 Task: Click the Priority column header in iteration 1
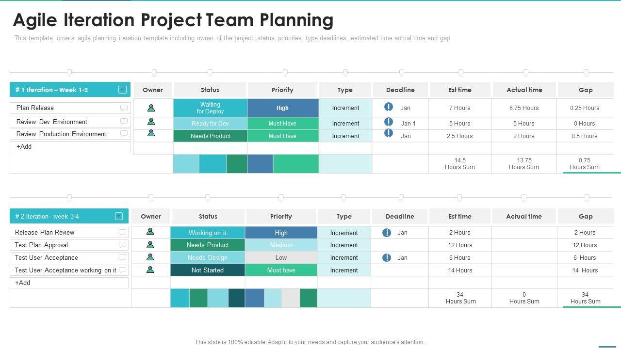pyautogui.click(x=282, y=90)
